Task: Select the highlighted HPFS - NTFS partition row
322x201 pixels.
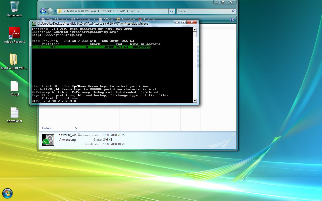Action: point(91,47)
